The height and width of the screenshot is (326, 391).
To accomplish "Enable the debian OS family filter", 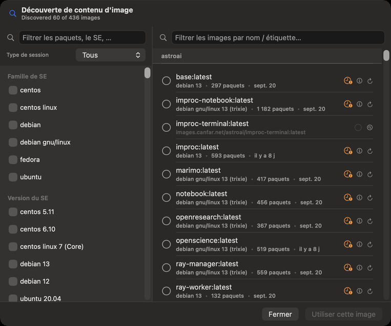I will click(13, 125).
